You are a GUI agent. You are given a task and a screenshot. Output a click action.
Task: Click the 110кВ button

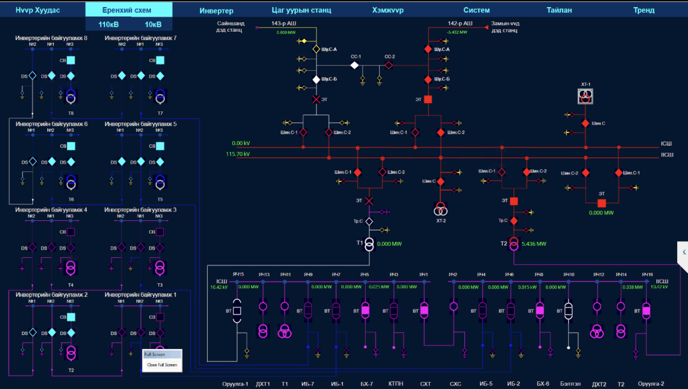(x=108, y=24)
